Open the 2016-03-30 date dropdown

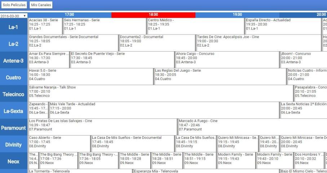(x=14, y=16)
